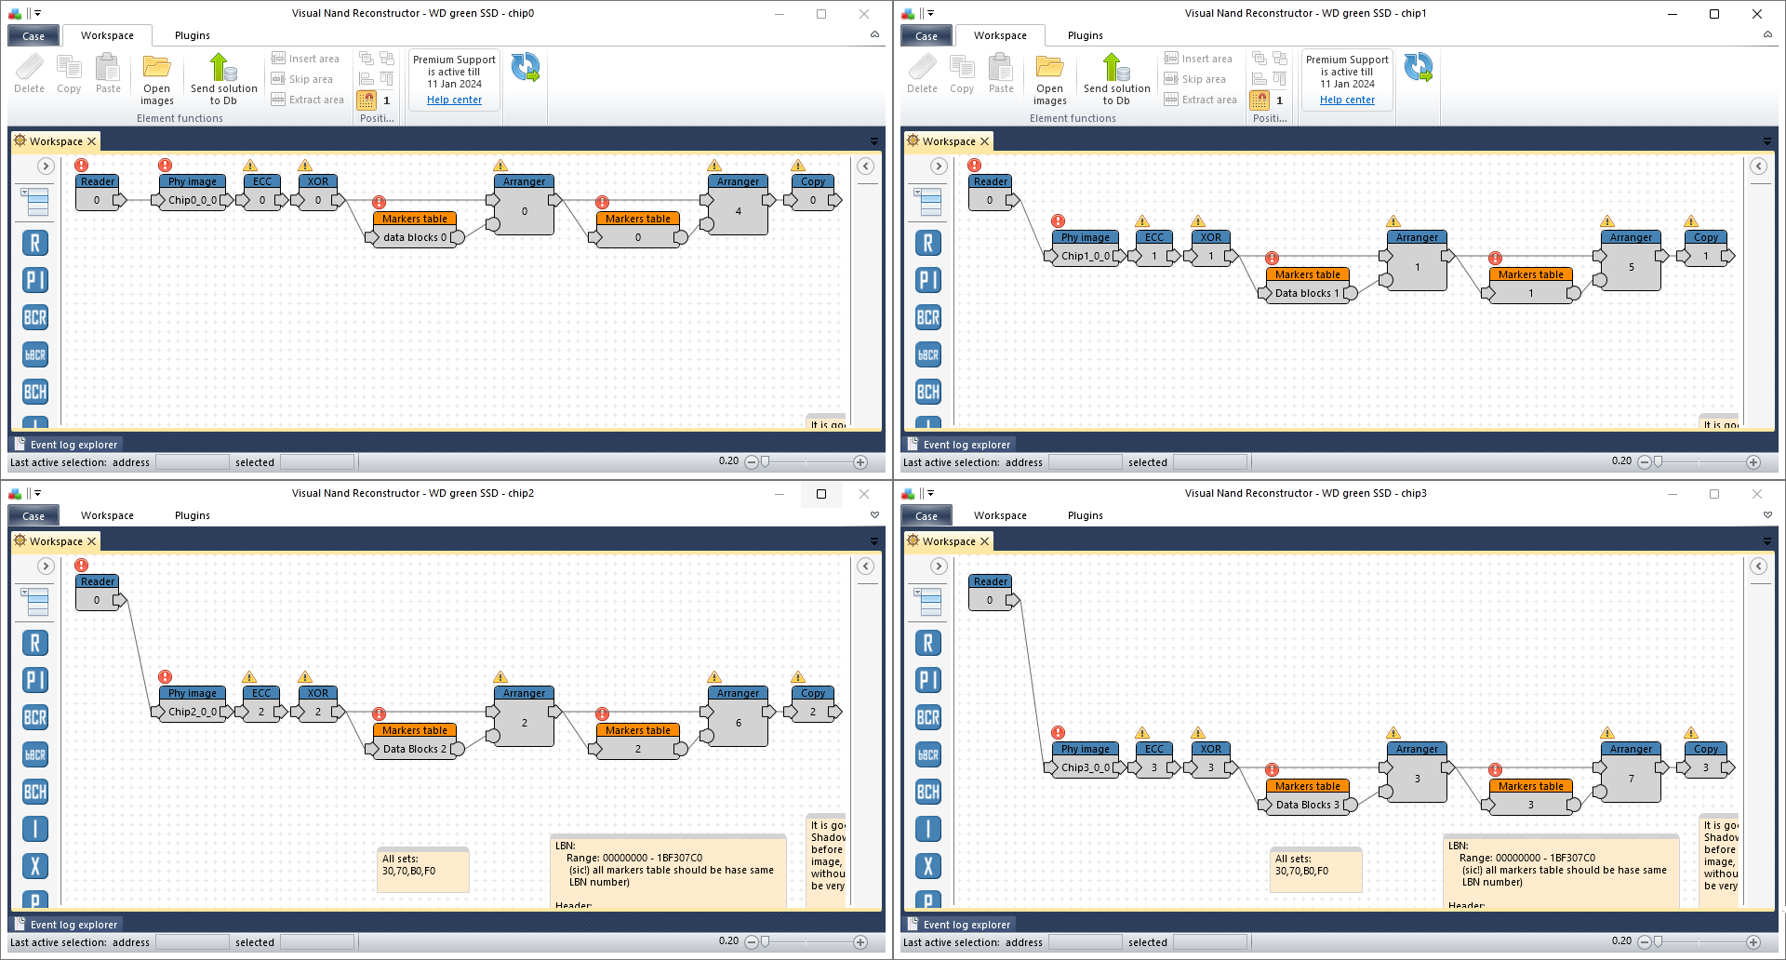Expand left panel arrow in chip1 workspace

pos(939,167)
